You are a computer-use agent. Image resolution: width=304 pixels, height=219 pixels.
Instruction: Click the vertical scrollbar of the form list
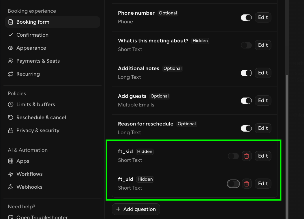[287, 147]
